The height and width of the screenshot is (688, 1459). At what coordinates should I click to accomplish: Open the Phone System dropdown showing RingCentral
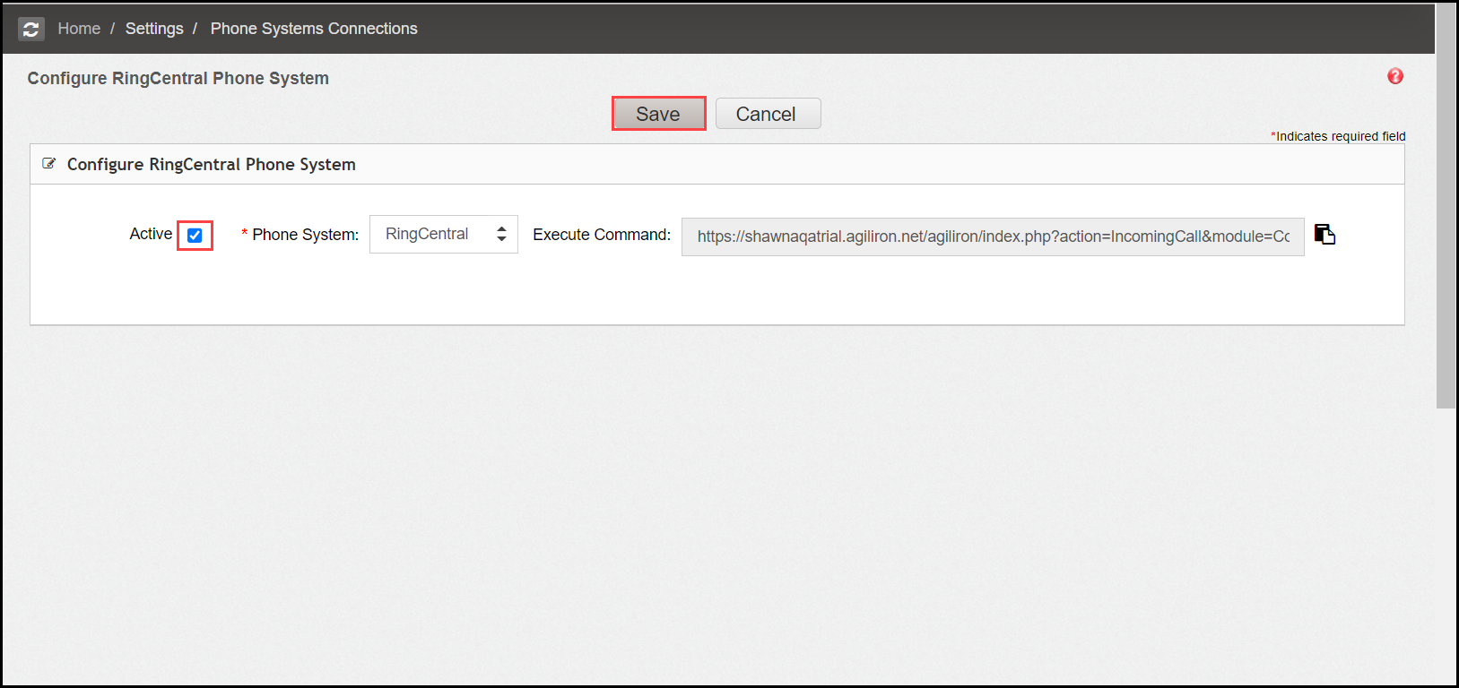pos(444,234)
